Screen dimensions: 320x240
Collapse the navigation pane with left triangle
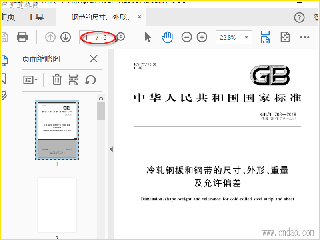point(111,149)
